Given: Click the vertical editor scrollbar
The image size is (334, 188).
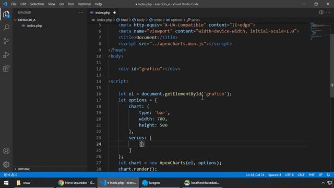Looking at the screenshot, I should coord(332,65).
